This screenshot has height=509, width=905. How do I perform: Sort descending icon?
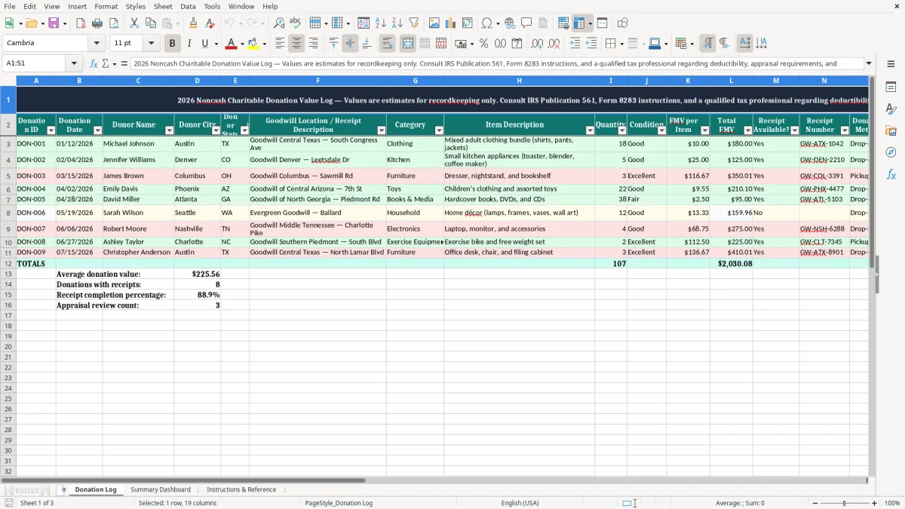397,23
